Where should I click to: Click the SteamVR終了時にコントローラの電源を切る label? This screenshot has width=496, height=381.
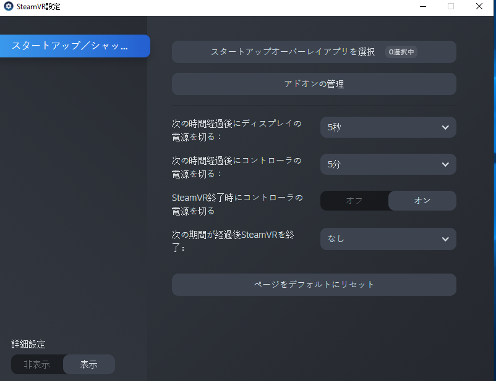[x=237, y=204]
